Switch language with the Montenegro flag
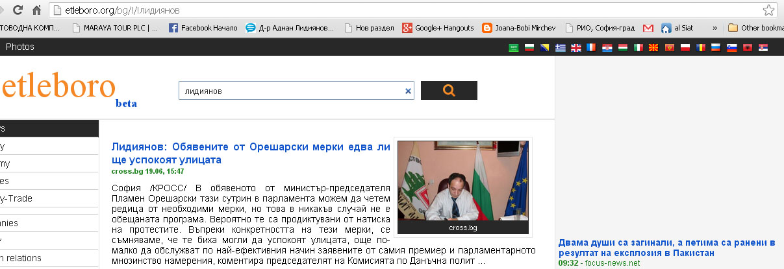The height and width of the screenshot is (269, 784). tap(670, 48)
